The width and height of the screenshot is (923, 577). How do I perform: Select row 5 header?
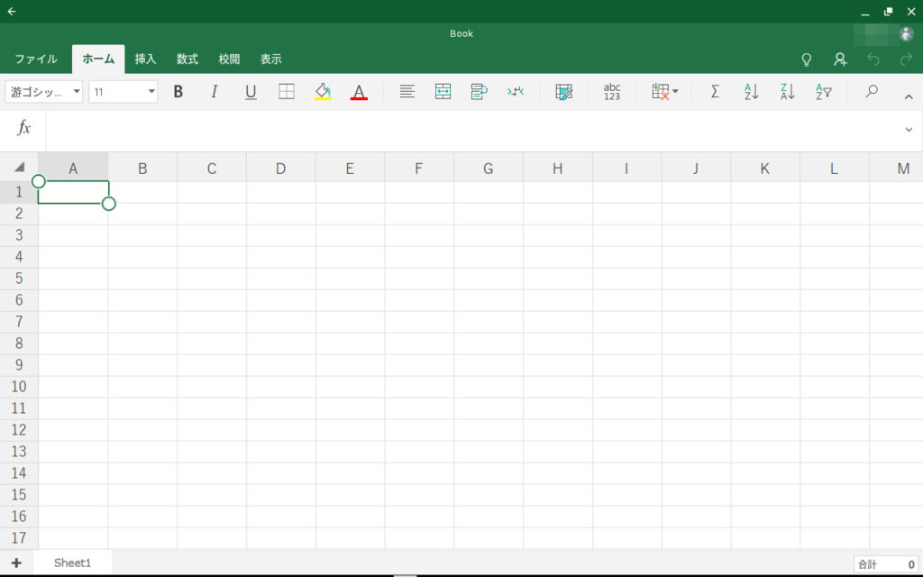point(19,278)
